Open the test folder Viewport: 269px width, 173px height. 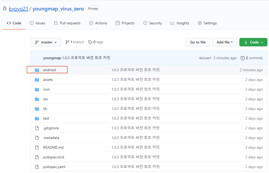coord(46,118)
